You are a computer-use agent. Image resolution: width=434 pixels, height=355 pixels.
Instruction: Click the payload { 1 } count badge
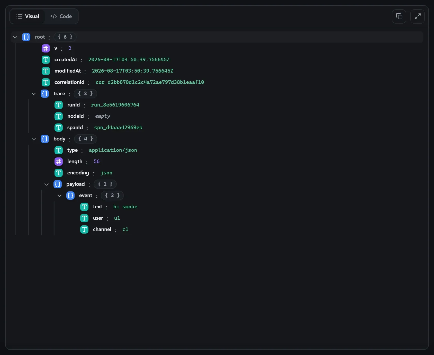pyautogui.click(x=105, y=184)
